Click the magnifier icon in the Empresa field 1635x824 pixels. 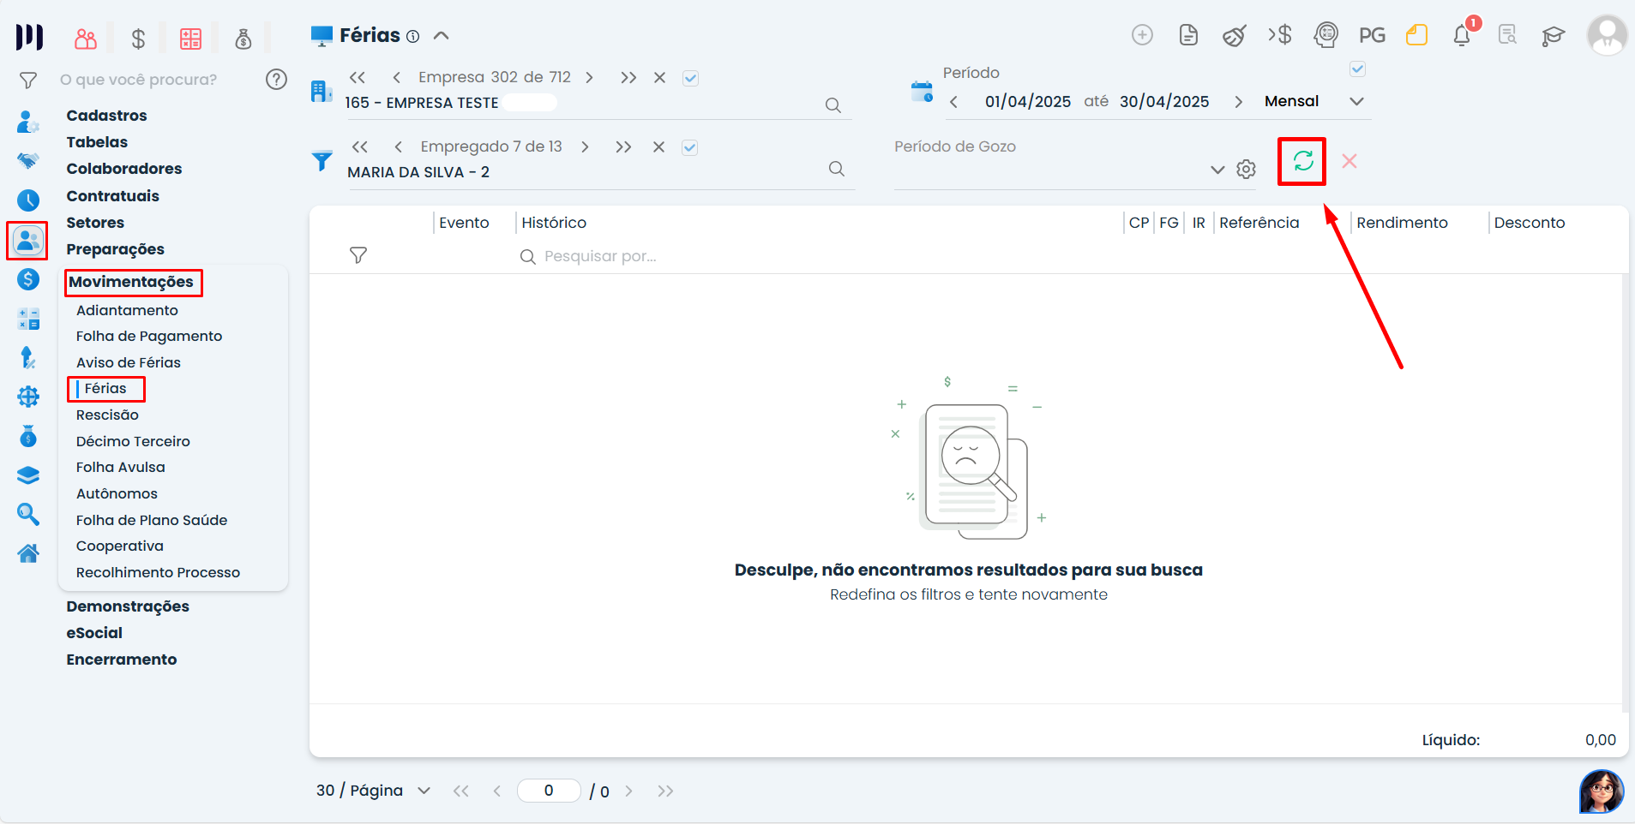coord(833,105)
